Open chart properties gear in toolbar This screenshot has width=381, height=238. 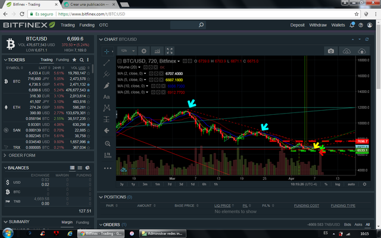144,51
